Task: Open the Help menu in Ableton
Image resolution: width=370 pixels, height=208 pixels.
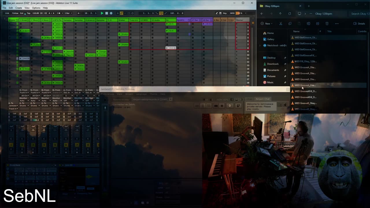Action: tap(45, 8)
